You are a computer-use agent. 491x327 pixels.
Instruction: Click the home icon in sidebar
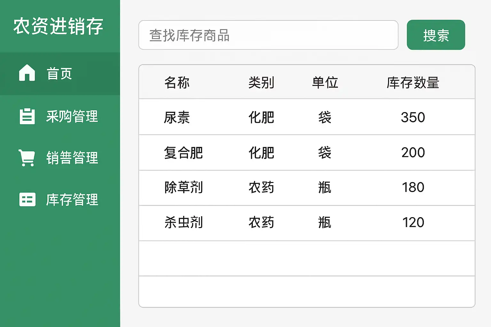27,73
